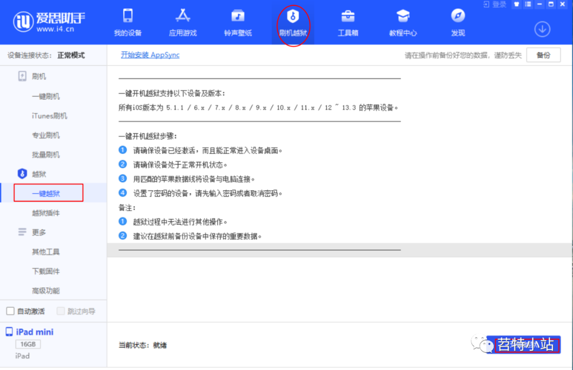Screen dimensions: 573x370
Task: Select 其他工具 in the sidebar
Action: [x=46, y=251]
